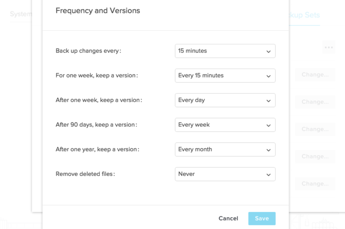345x229 pixels.
Task: Click the chevron arrow beside "Every day"
Action: click(x=269, y=101)
